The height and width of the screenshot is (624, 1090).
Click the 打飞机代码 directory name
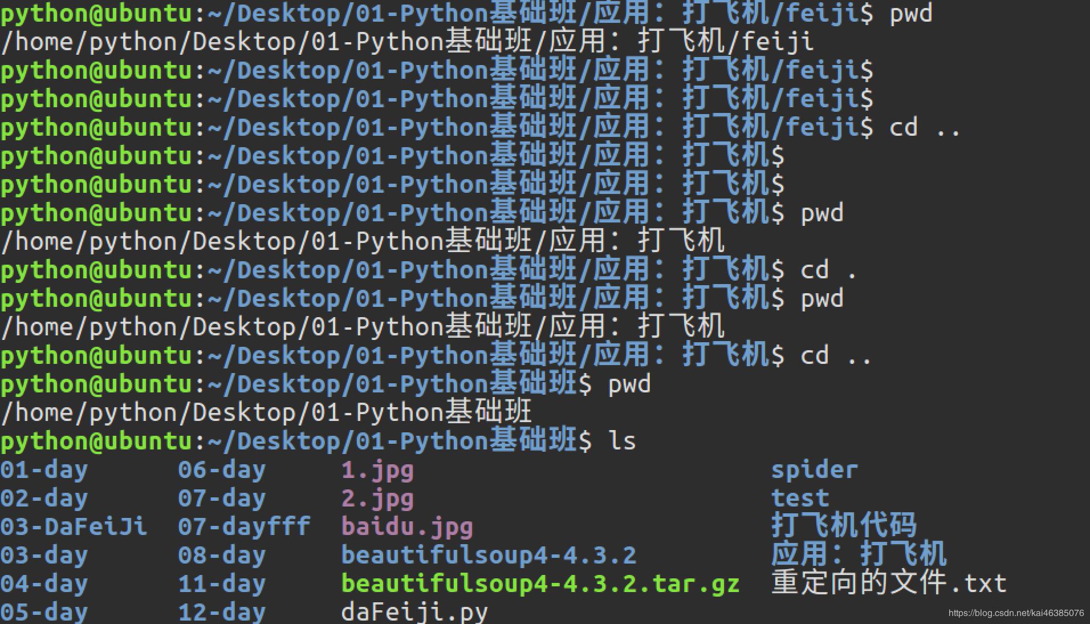pyautogui.click(x=844, y=526)
